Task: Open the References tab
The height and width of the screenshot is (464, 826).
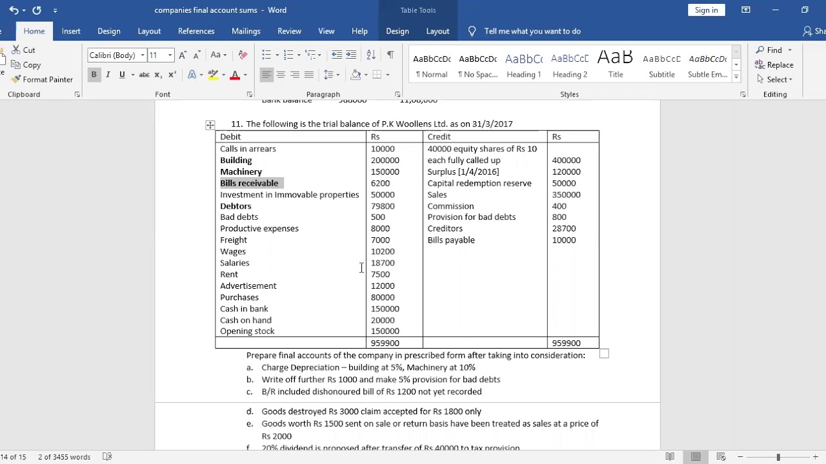Action: (x=196, y=31)
